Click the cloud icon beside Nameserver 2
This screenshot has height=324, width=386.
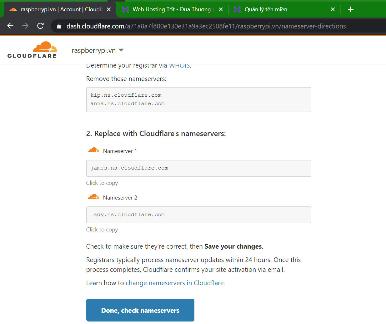pos(93,197)
